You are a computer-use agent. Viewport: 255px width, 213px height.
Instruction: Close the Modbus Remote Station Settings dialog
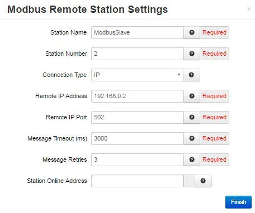[249, 9]
